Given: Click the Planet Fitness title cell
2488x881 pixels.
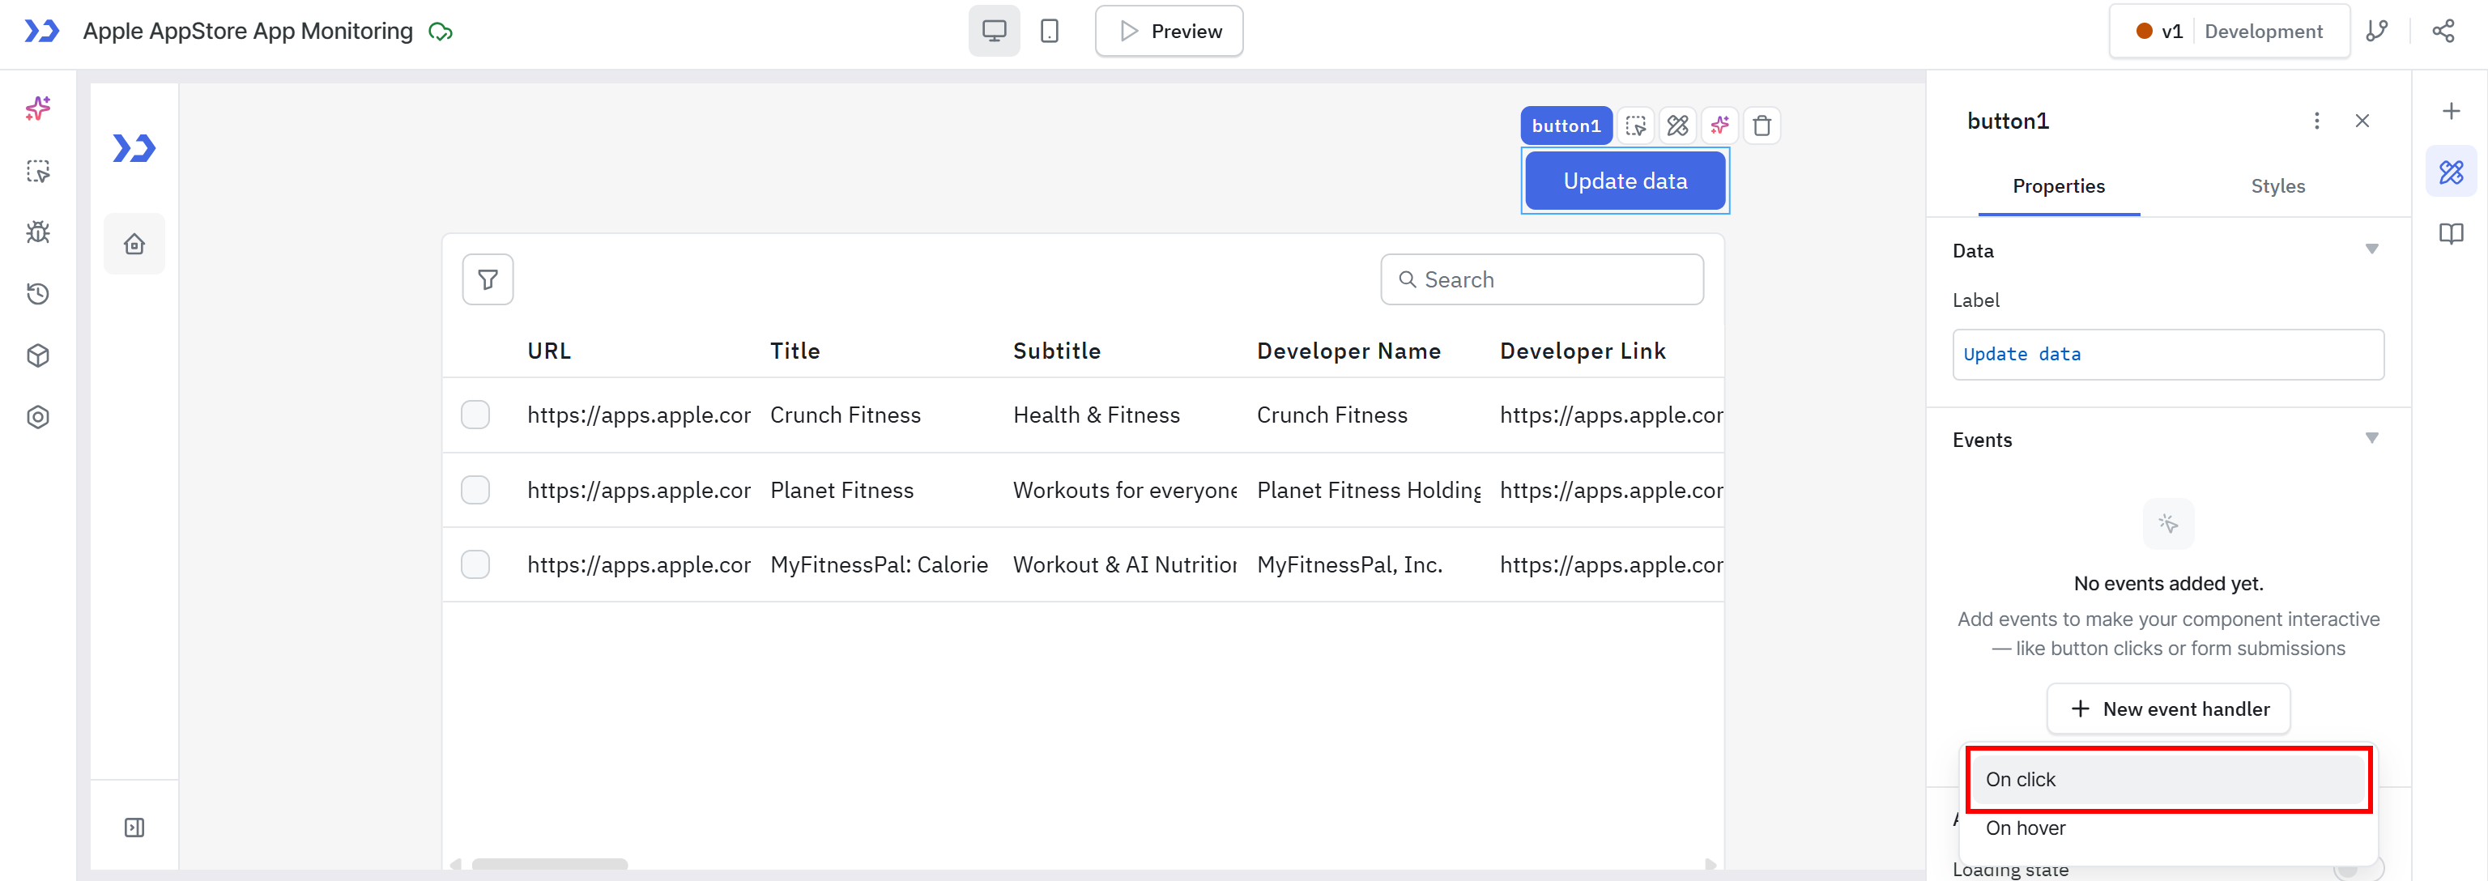Looking at the screenshot, I should click(841, 490).
